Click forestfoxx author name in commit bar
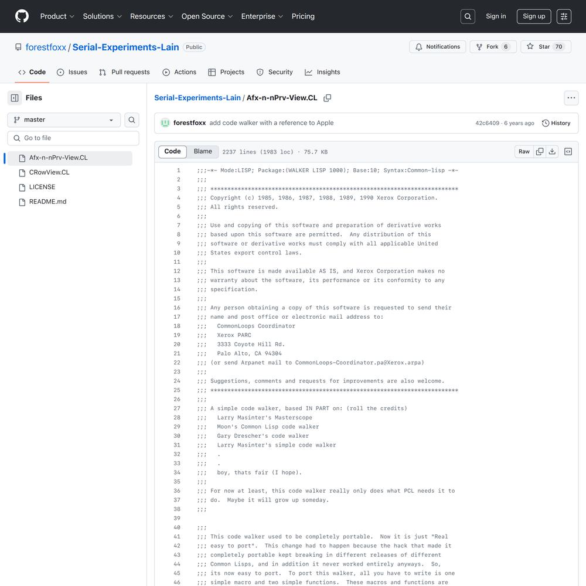 point(189,123)
